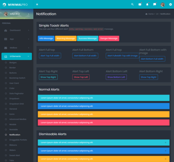The image size is (174, 162).
Task: Open the notifications bell icon
Action: [147, 4]
